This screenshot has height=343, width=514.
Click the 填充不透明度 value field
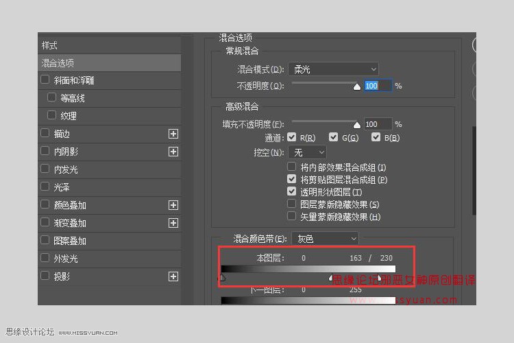pos(378,124)
